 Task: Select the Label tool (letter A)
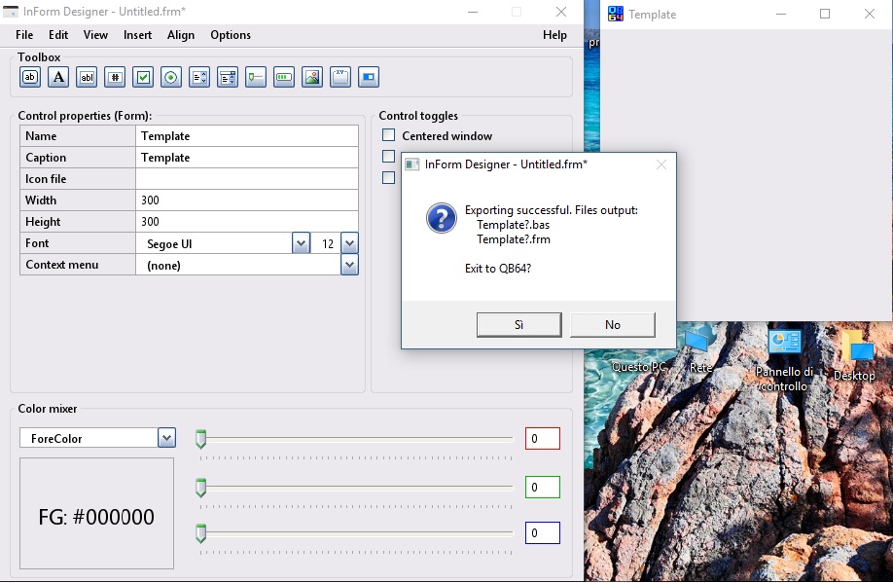point(58,77)
